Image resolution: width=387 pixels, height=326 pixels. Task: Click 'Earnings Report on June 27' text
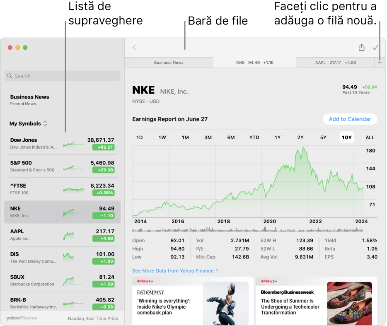pyautogui.click(x=170, y=119)
